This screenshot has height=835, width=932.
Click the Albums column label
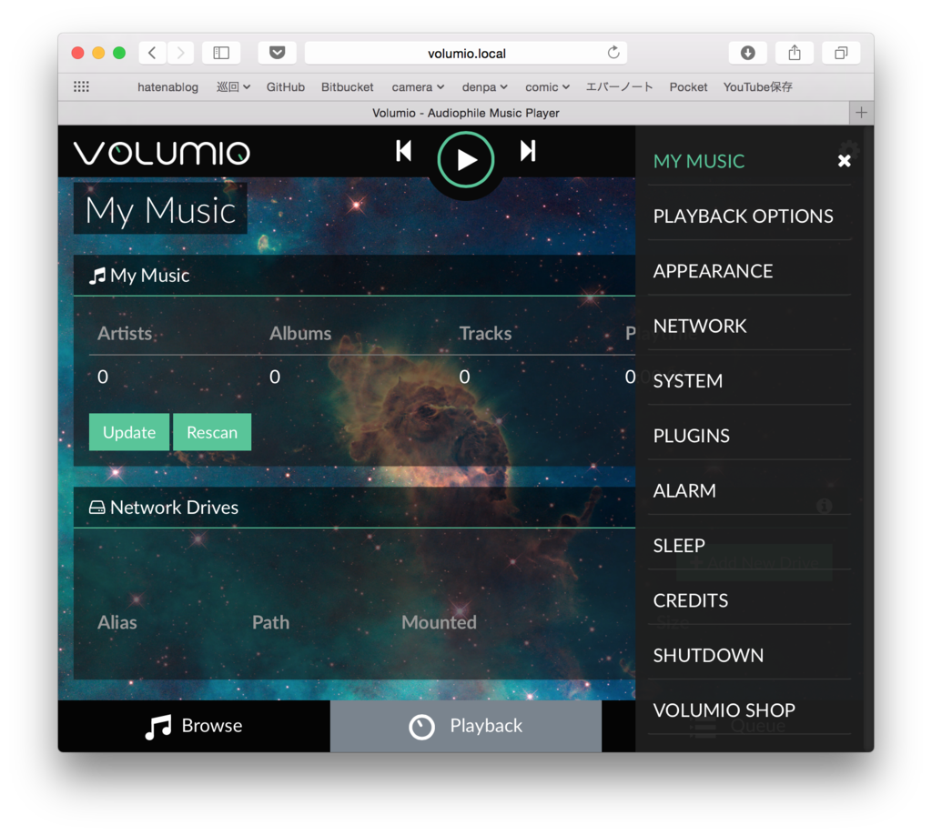point(300,333)
